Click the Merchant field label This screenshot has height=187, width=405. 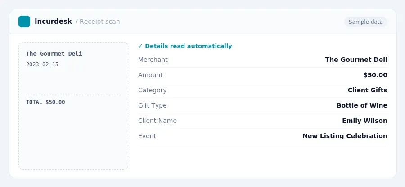pyautogui.click(x=153, y=60)
